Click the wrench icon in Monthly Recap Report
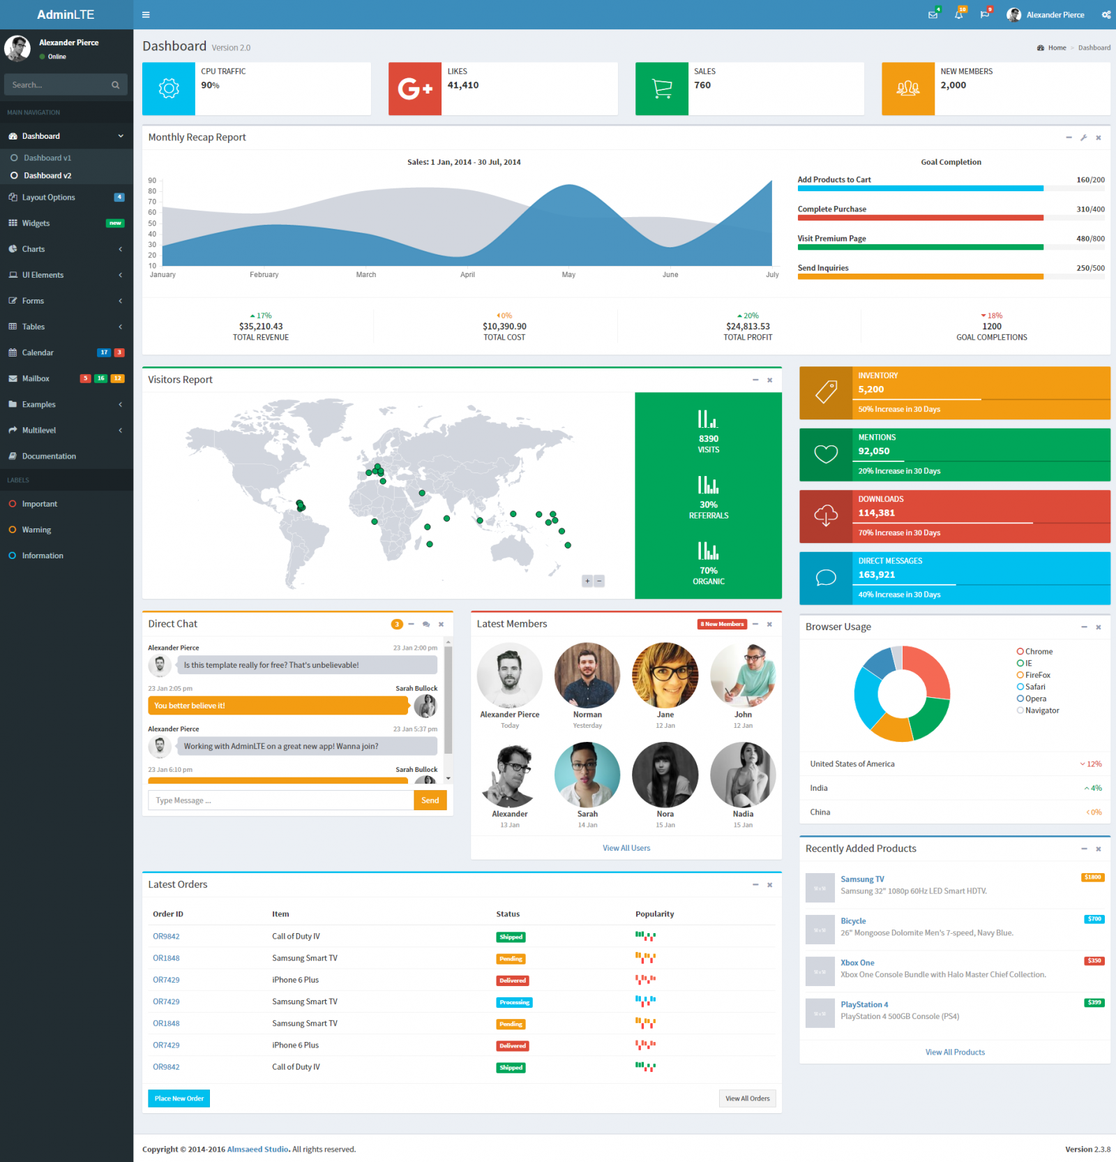This screenshot has height=1162, width=1116. [x=1083, y=137]
